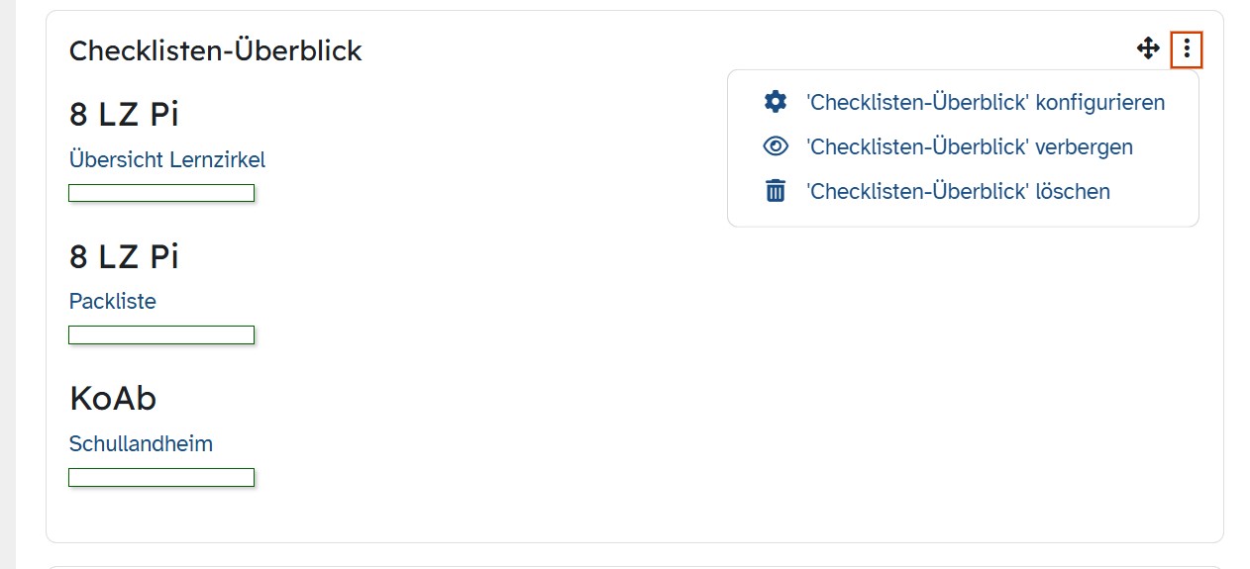Click the 8 LZ Pi heading above Packliste
Screen dimensions: 1250x569
pos(124,257)
